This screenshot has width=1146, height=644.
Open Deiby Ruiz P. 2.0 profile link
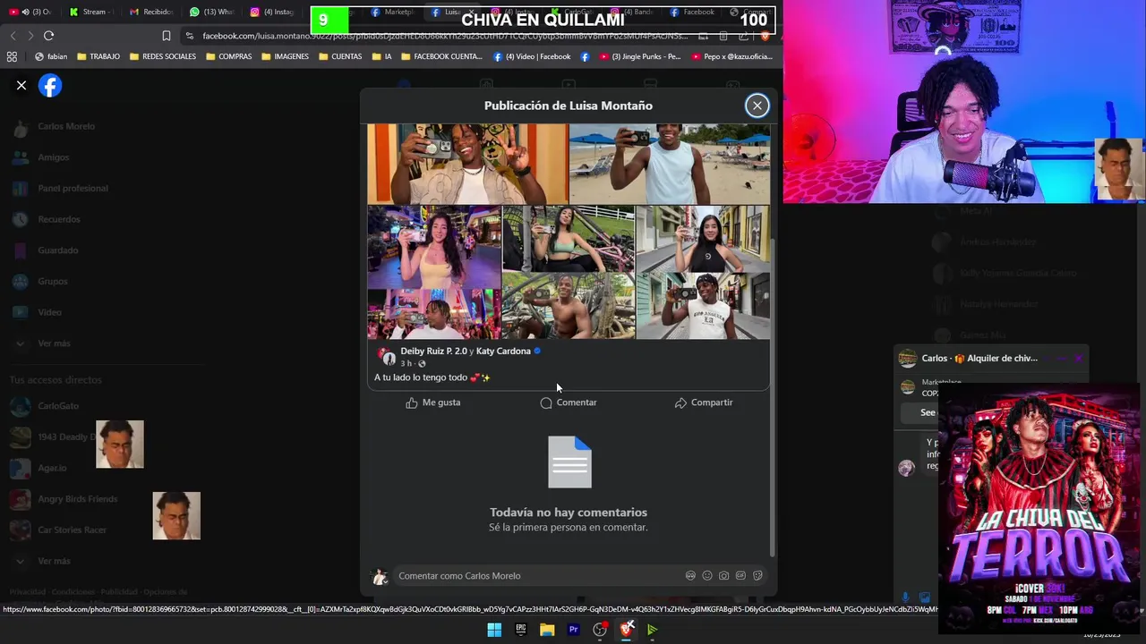coord(433,352)
